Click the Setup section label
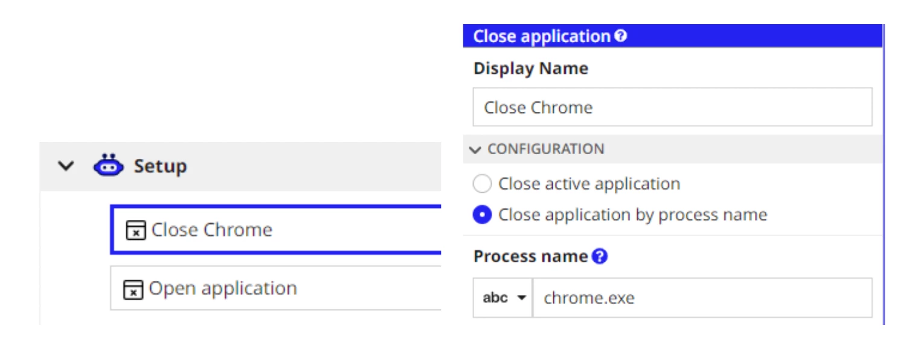 [x=160, y=166]
